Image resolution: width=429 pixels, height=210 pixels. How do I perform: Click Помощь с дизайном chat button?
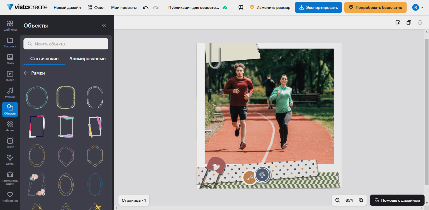(397, 200)
